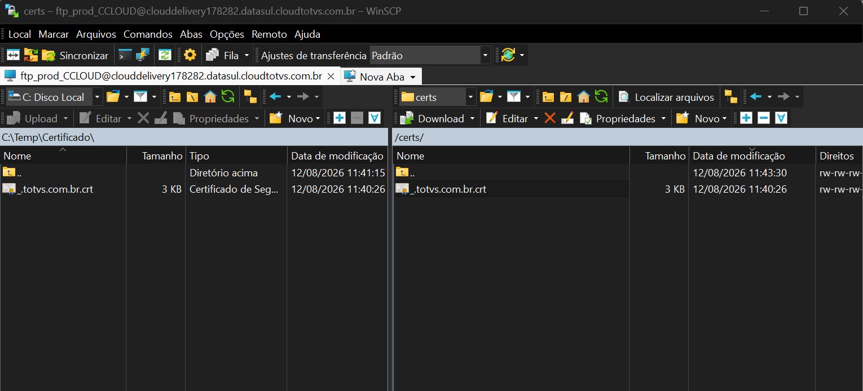Click the remote panel unselect files minus icon
The height and width of the screenshot is (391, 863).
pos(764,118)
